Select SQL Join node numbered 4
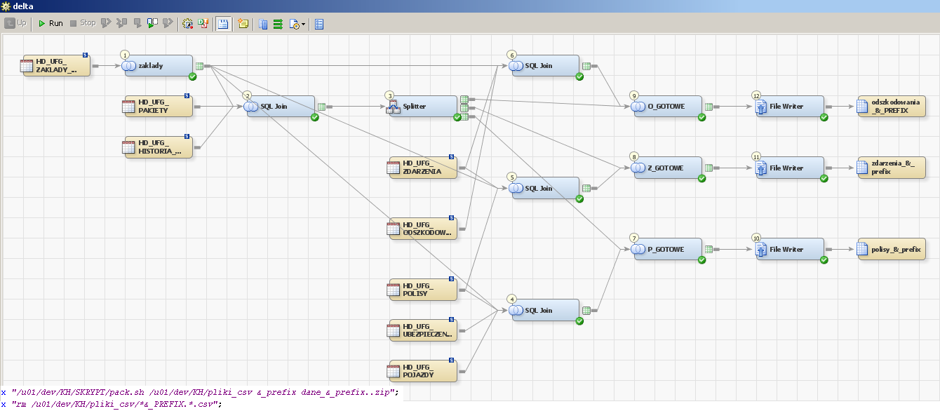The image size is (940, 411). [x=546, y=310]
